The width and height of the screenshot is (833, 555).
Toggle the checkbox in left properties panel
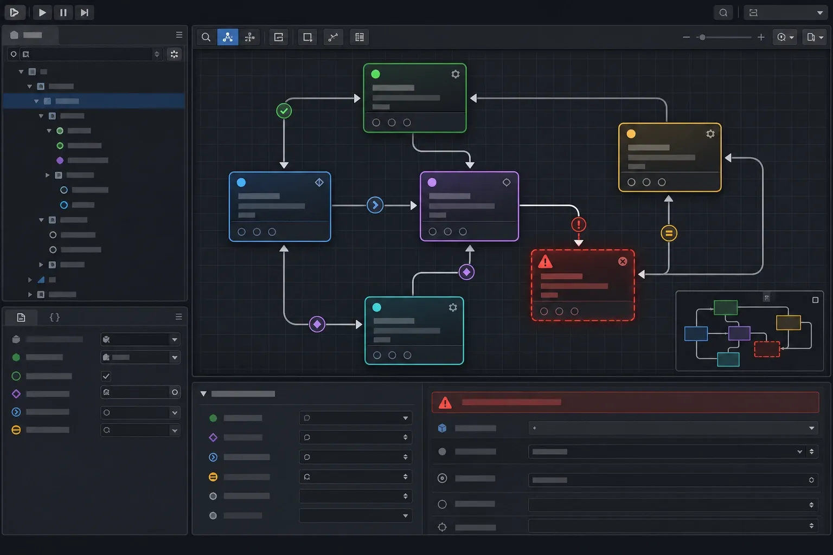tap(106, 376)
